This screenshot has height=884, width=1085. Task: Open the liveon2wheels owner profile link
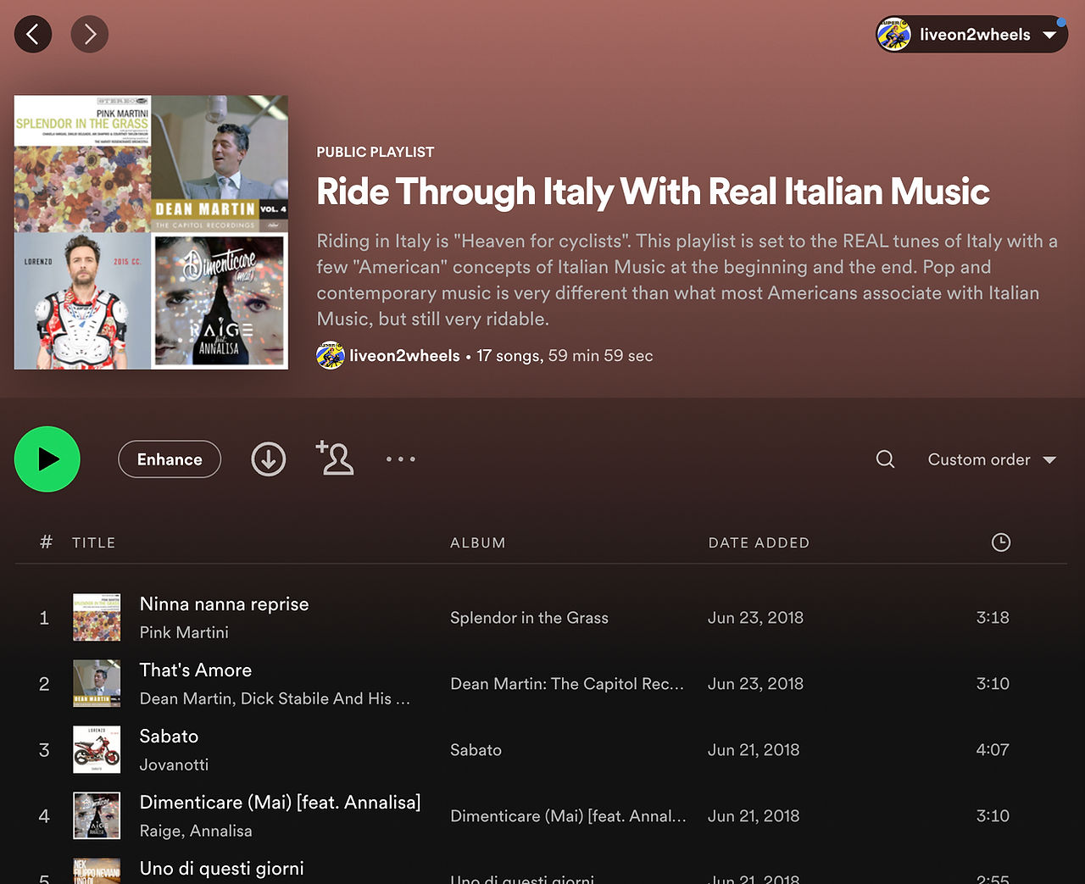[405, 356]
